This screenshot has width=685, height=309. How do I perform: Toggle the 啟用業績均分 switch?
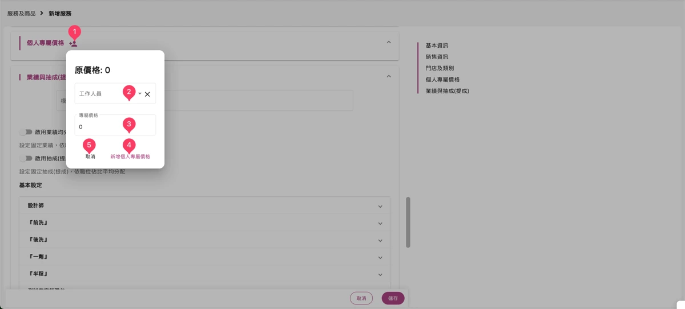click(x=26, y=132)
